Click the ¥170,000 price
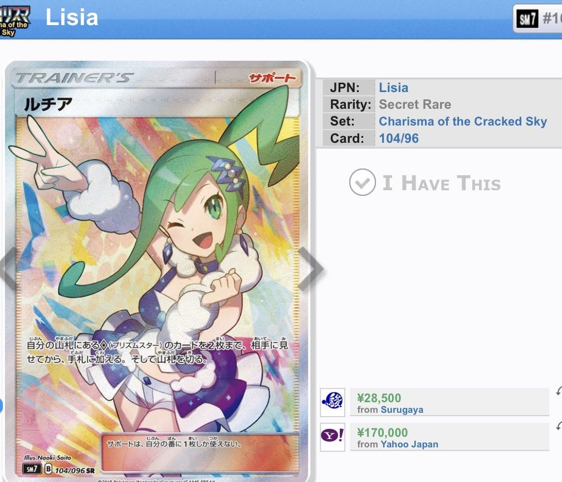The width and height of the screenshot is (562, 482). tap(383, 432)
